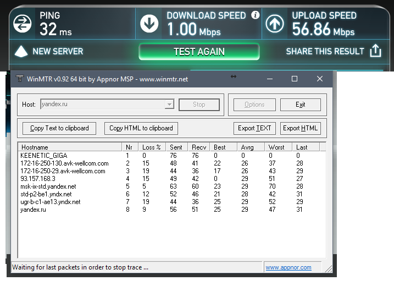
Task: Click the ping arrows icon in Speedtest
Action: click(23, 24)
